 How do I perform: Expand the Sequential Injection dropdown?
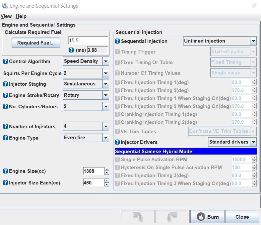click(253, 41)
